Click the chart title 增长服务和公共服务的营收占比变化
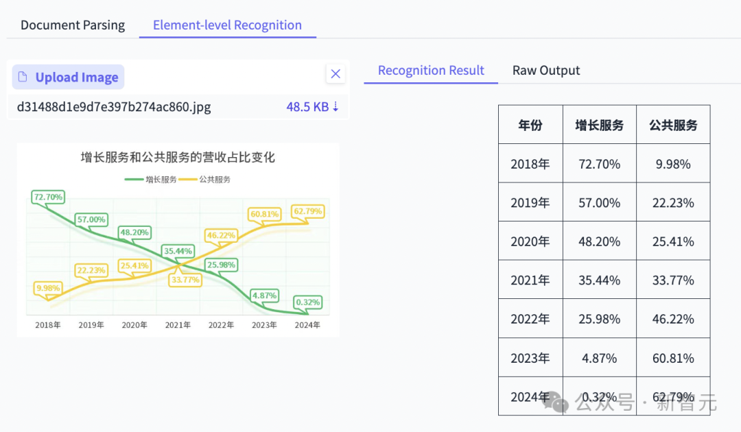Image resolution: width=741 pixels, height=432 pixels. 178,158
